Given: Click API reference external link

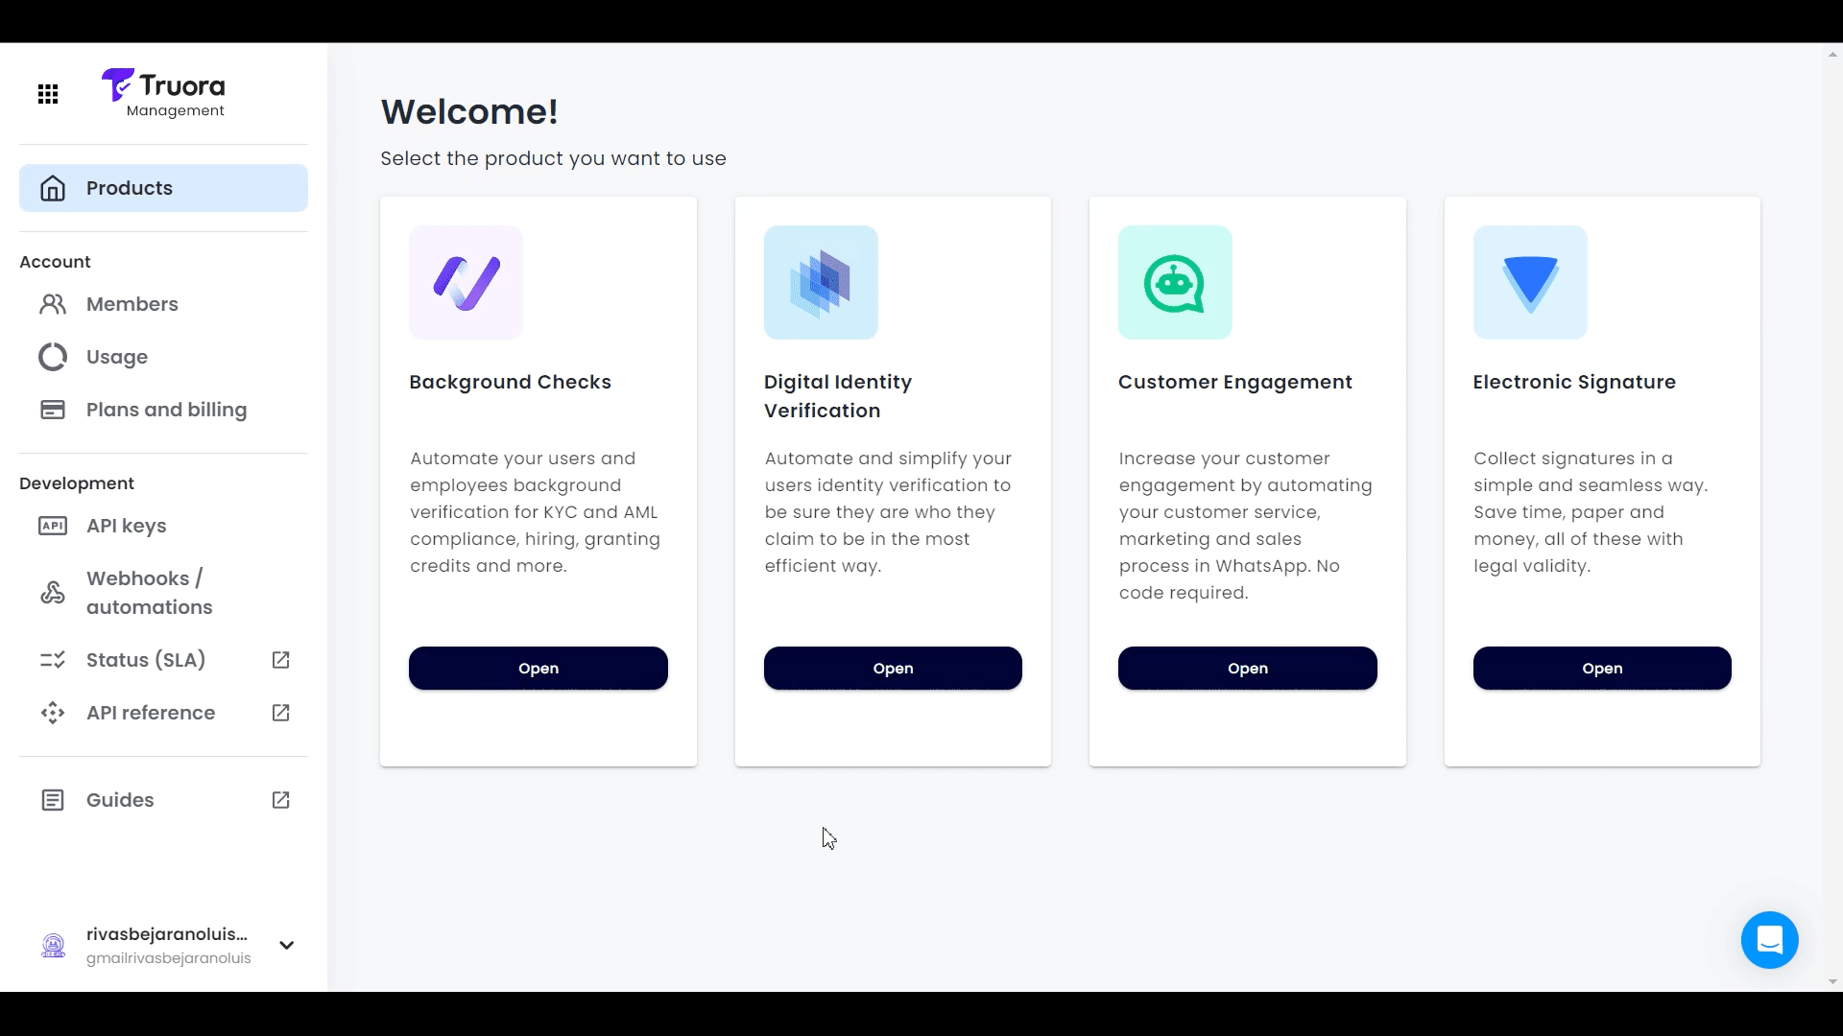Looking at the screenshot, I should pyautogui.click(x=279, y=712).
